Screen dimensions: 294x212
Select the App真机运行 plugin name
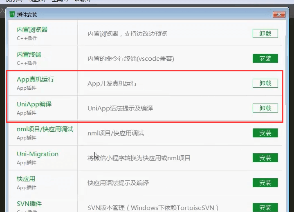pos(35,79)
